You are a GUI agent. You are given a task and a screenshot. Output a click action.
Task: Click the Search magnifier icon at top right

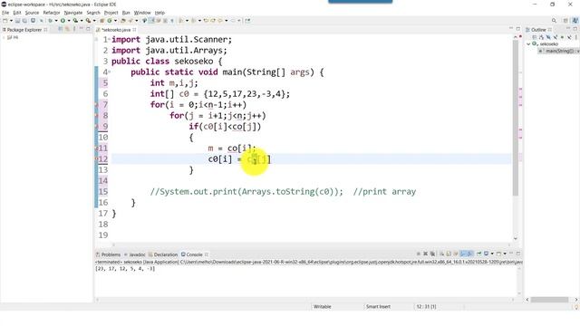(x=554, y=21)
